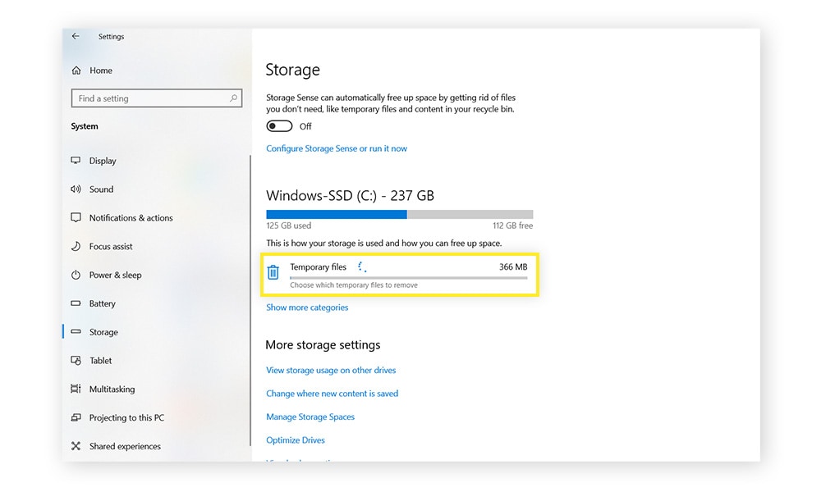Select Battery in the sidebar

[102, 303]
